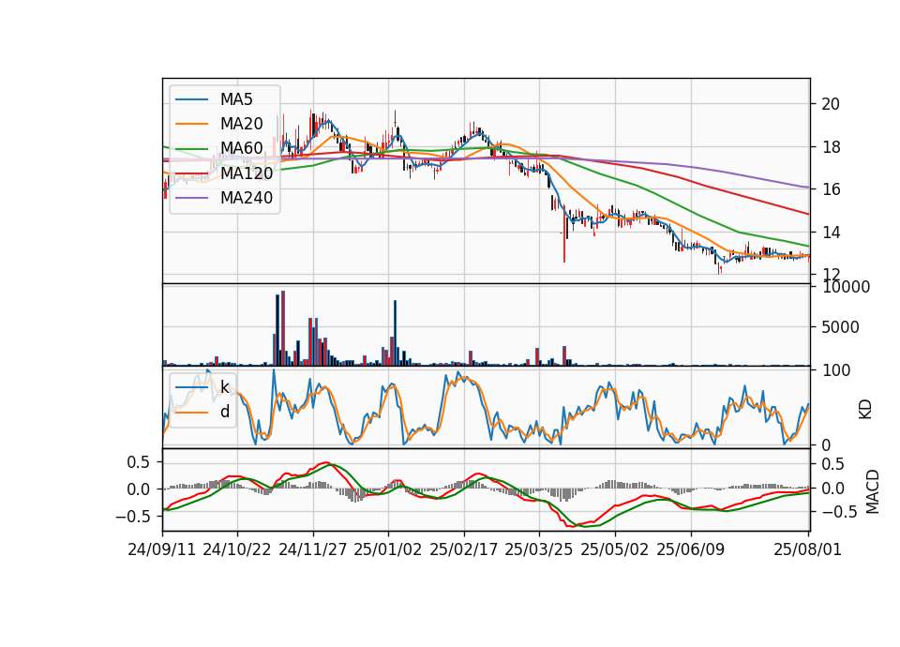Click the MA20 legend label

pos(241,124)
